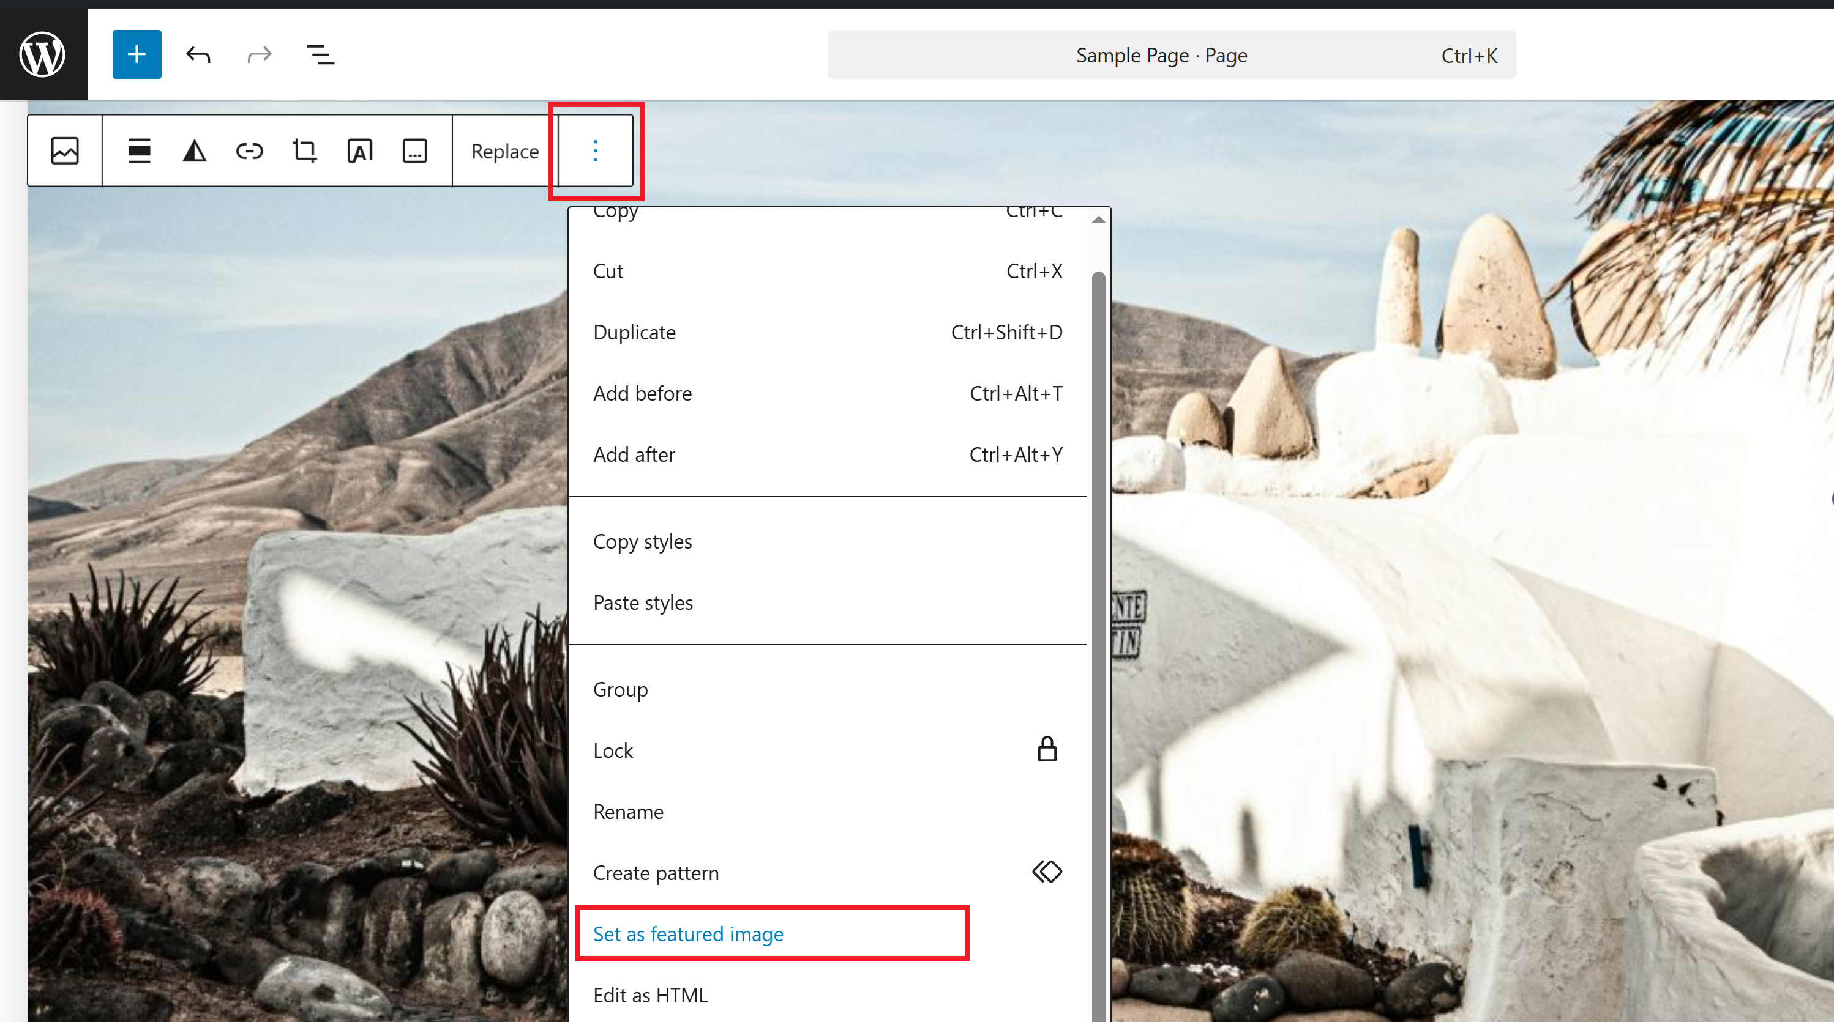Group the selected block

coord(827,689)
